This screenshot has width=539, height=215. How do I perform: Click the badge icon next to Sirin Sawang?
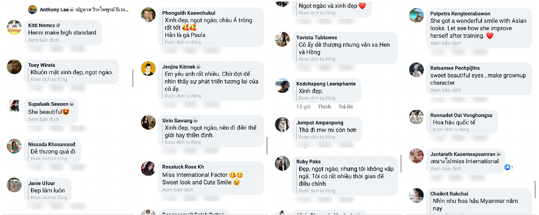point(196,120)
